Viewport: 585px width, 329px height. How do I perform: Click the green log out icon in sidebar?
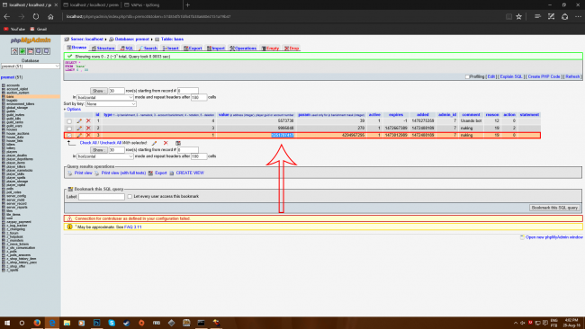pos(22,51)
